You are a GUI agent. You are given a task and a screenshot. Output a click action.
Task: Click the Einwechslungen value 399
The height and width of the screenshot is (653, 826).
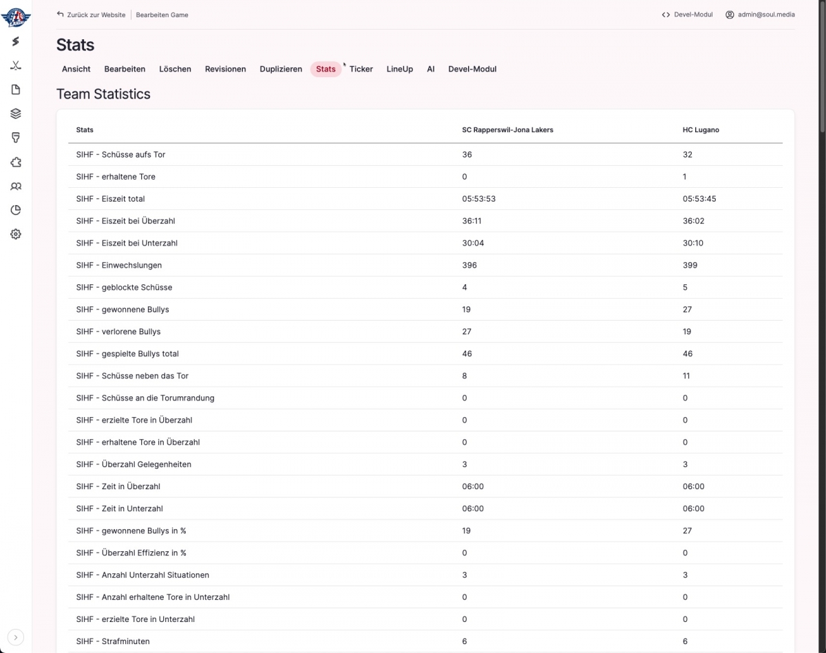pos(690,265)
